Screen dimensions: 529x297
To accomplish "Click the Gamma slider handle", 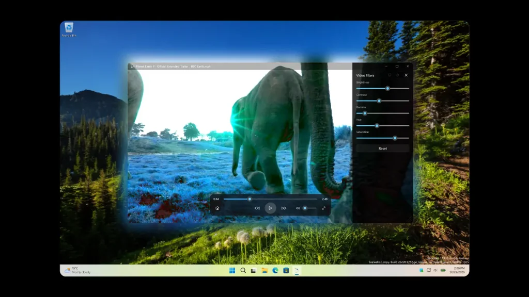I will click(x=365, y=113).
